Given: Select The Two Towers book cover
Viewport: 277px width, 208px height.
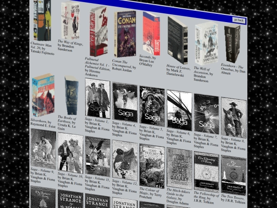Looking at the screenshot, I should click(234, 176).
